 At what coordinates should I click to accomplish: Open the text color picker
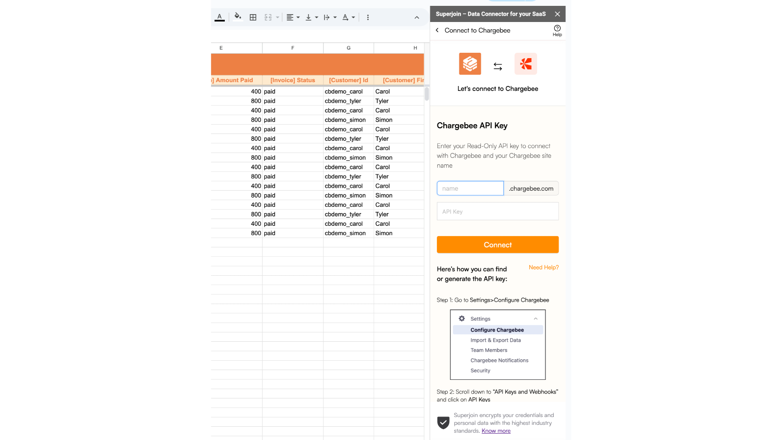tap(219, 17)
